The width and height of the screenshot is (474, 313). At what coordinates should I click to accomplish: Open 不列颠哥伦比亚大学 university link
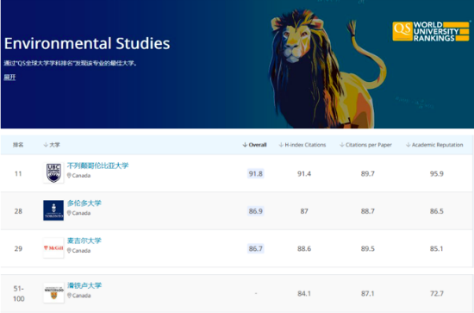97,166
